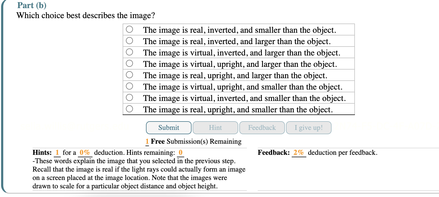
Task: Select radio for real, upright, and larger image
Action: click(129, 75)
